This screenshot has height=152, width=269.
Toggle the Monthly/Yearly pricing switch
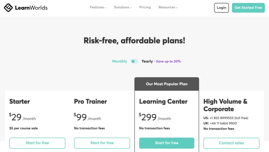click(134, 61)
